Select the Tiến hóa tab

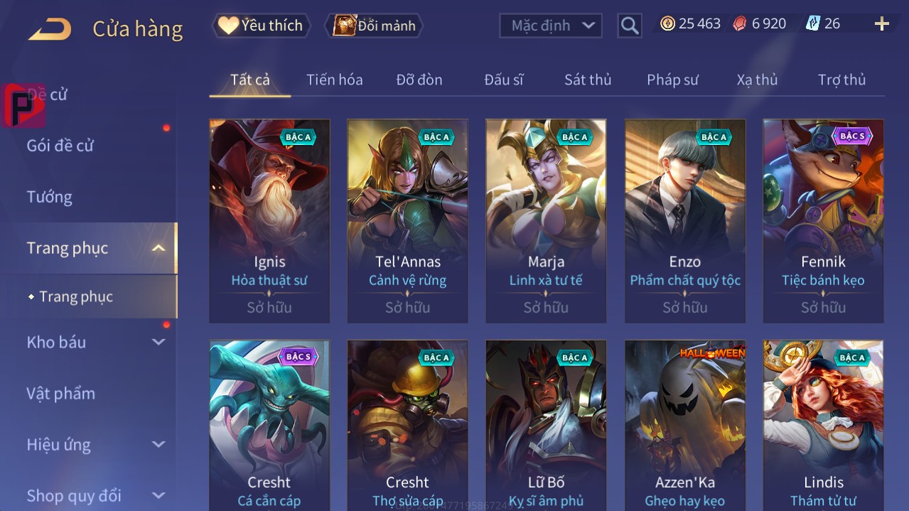coord(335,80)
